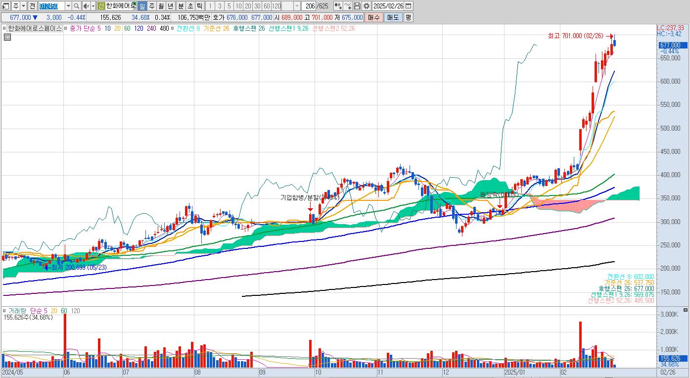Click the bar count field showing 206
The height and width of the screenshot is (378, 690).
click(309, 6)
